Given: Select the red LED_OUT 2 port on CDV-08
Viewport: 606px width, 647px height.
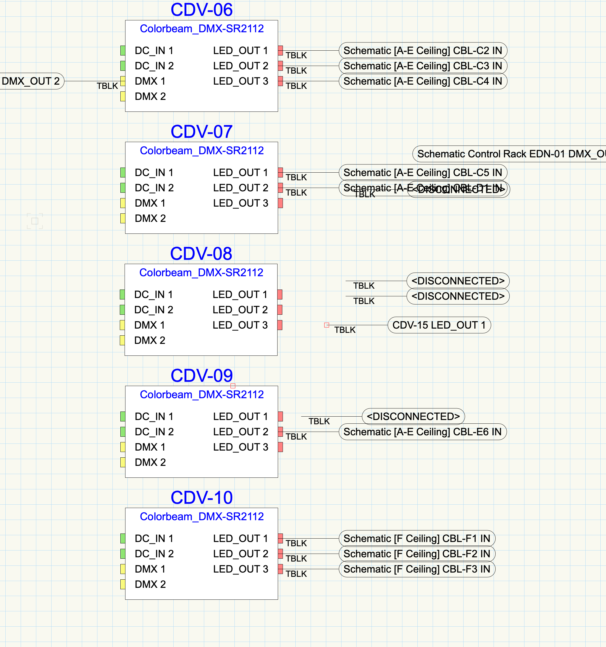Looking at the screenshot, I should pyautogui.click(x=280, y=310).
